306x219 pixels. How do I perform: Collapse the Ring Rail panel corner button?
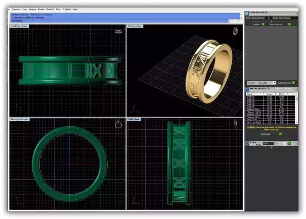(x=296, y=143)
